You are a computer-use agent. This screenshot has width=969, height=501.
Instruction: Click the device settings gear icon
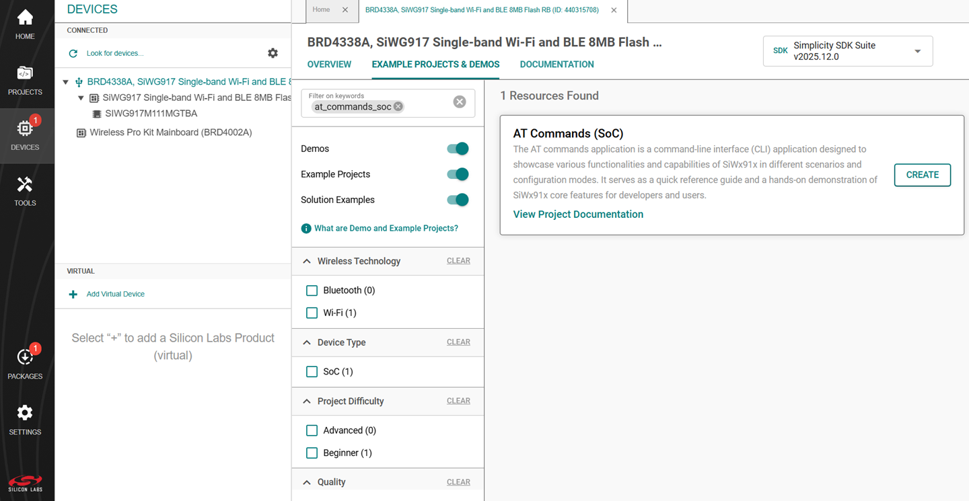273,53
